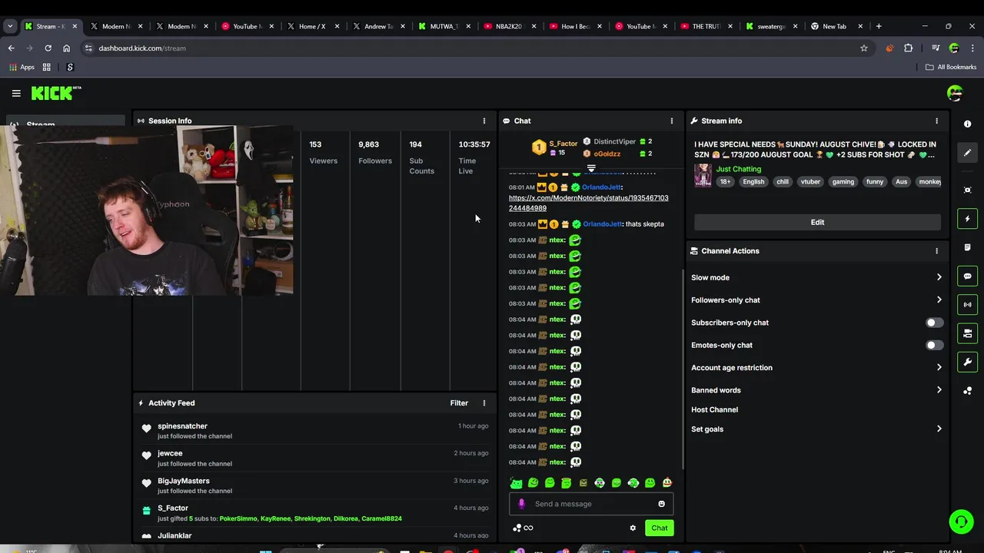Open a new browser tab
Screen dimensions: 984x553
879,26
